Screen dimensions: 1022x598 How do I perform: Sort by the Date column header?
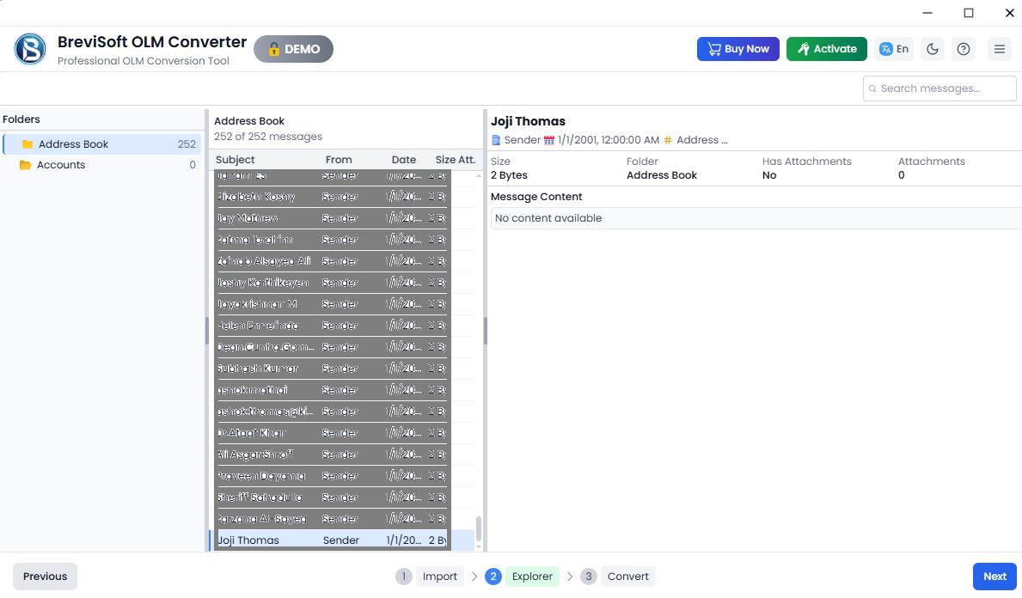click(x=403, y=160)
